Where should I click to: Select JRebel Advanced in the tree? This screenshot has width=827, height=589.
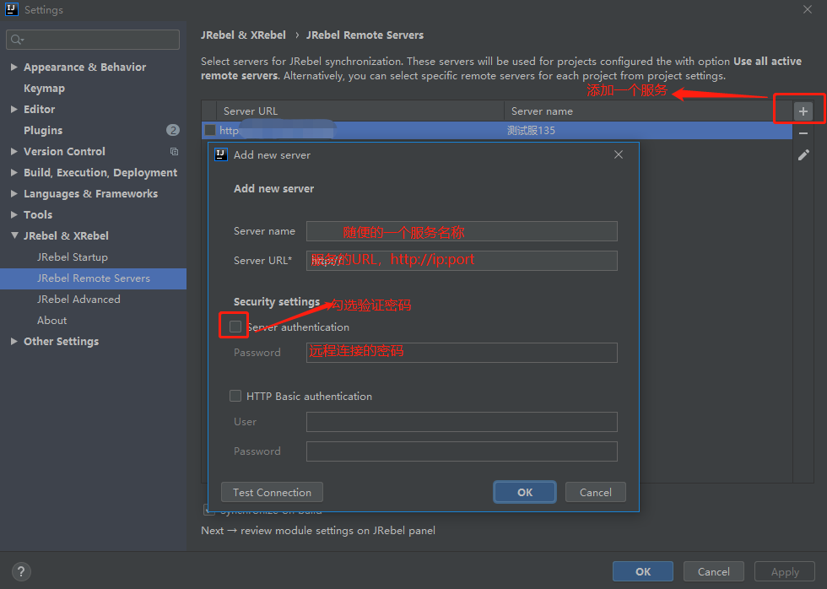pos(78,299)
